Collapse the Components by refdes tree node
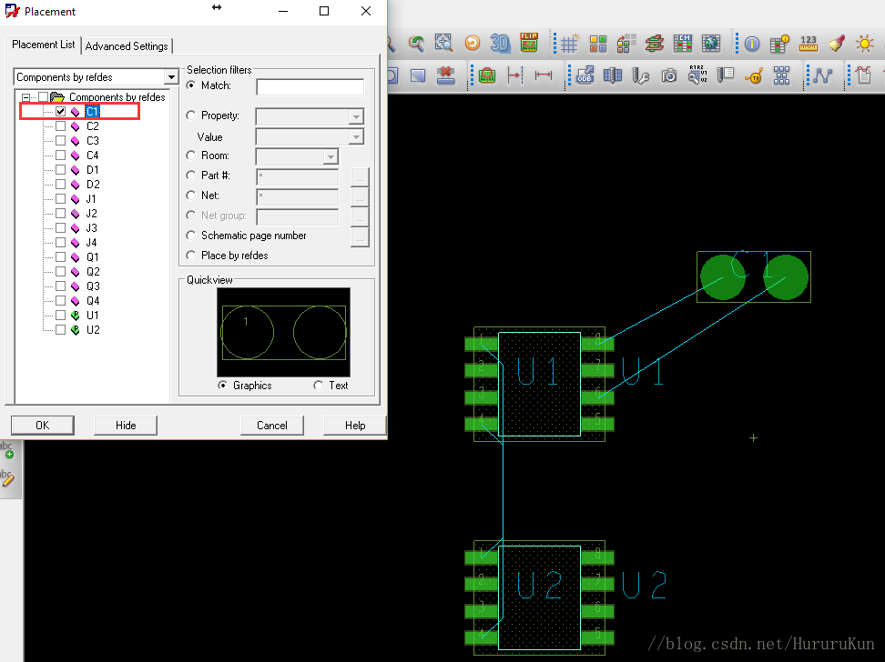 coord(26,97)
